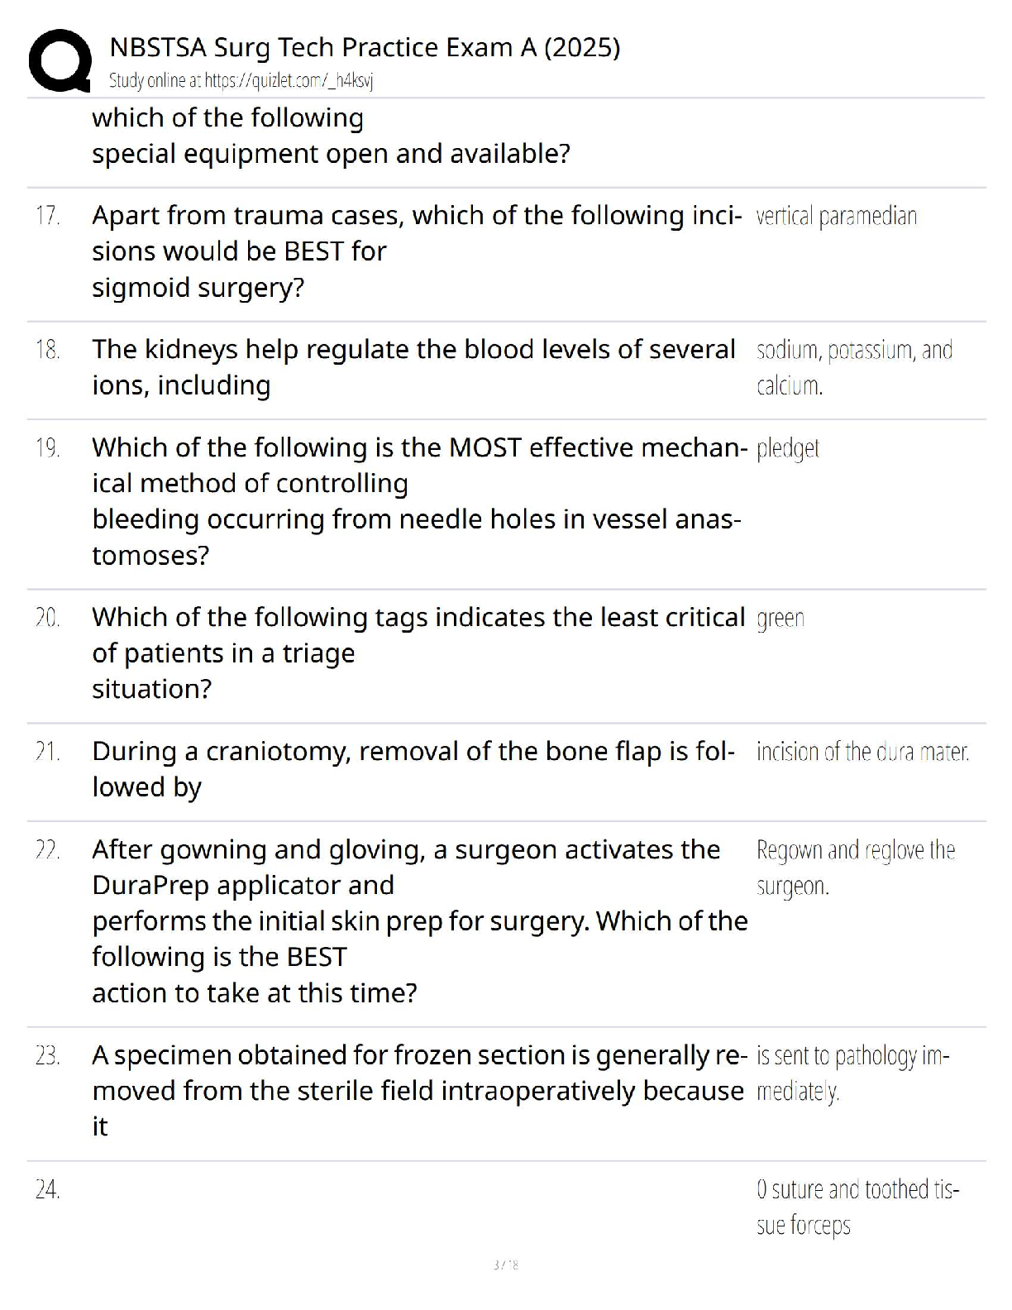Click the 'sodium, potassium, and calcium' answer
The width and height of the screenshot is (1012, 1310).
853,367
